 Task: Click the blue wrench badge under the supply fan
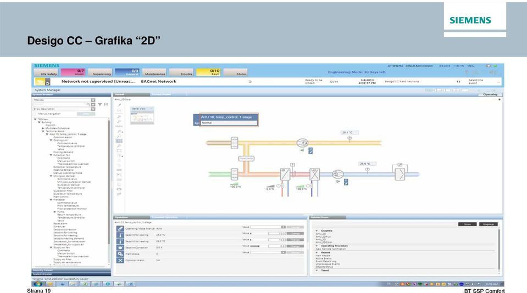click(x=346, y=182)
